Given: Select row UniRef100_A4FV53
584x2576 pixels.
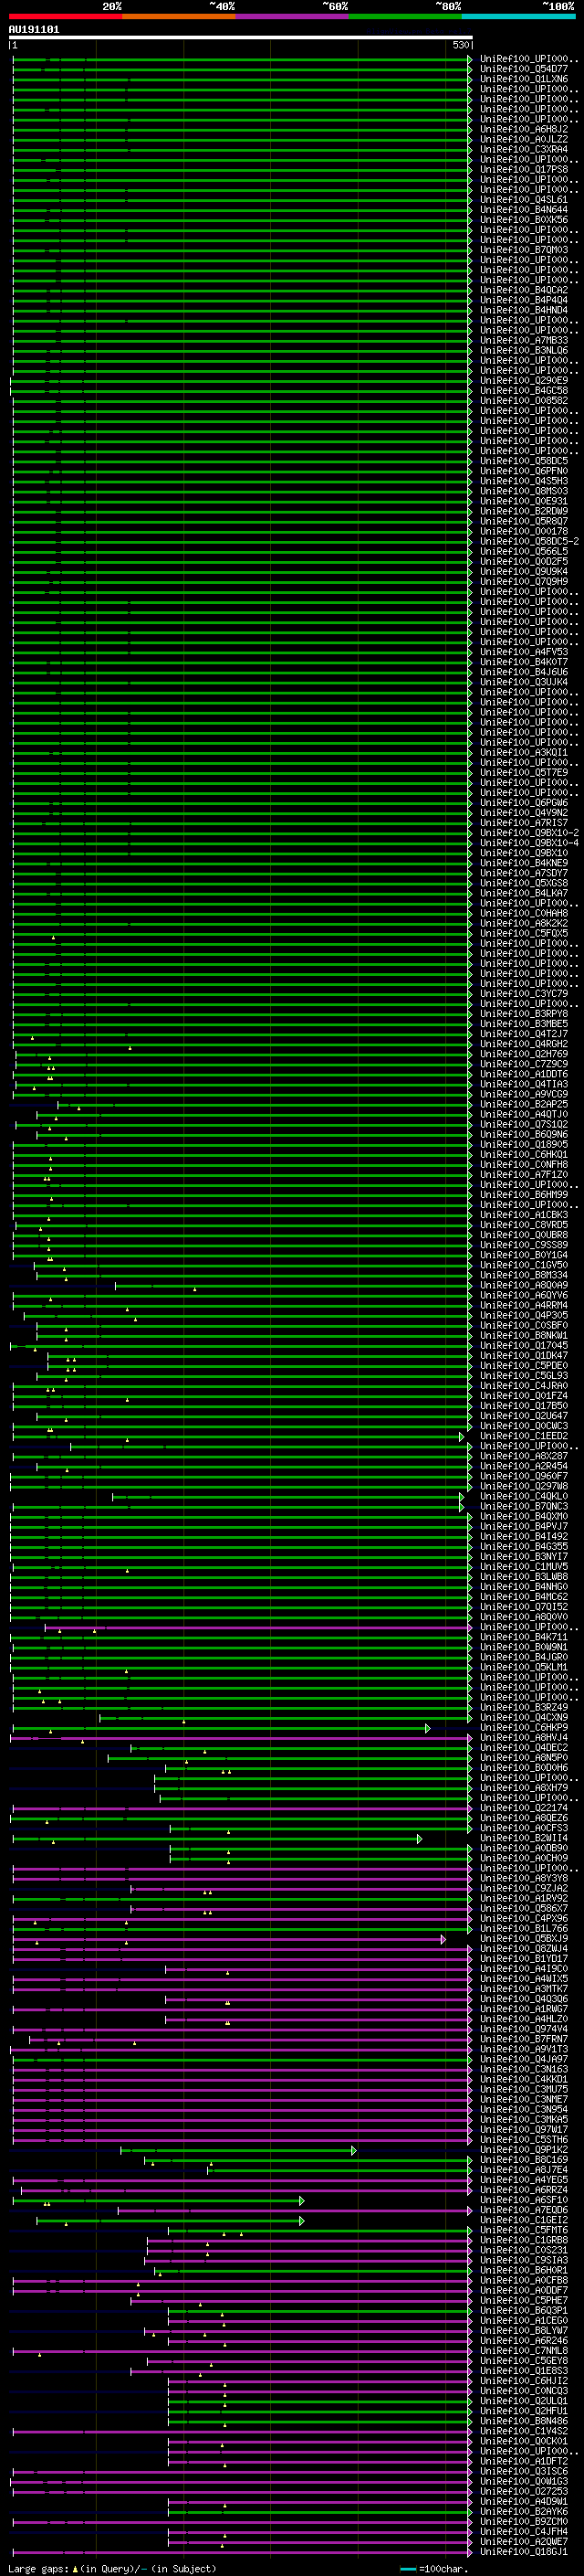Looking at the screenshot, I should [x=524, y=653].
